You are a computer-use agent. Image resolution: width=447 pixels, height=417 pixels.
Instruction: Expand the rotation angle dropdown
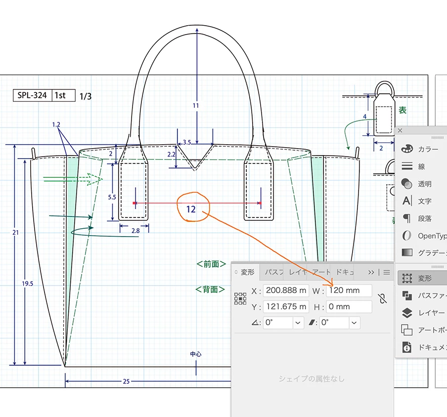298,323
